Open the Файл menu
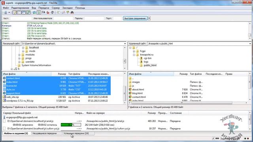Screen dimensions: 253x142 pyautogui.click(x=6, y=8)
